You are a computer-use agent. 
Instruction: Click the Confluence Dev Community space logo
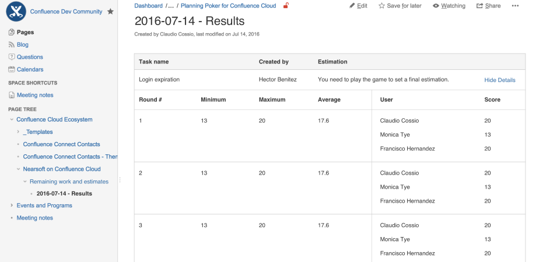pos(16,12)
